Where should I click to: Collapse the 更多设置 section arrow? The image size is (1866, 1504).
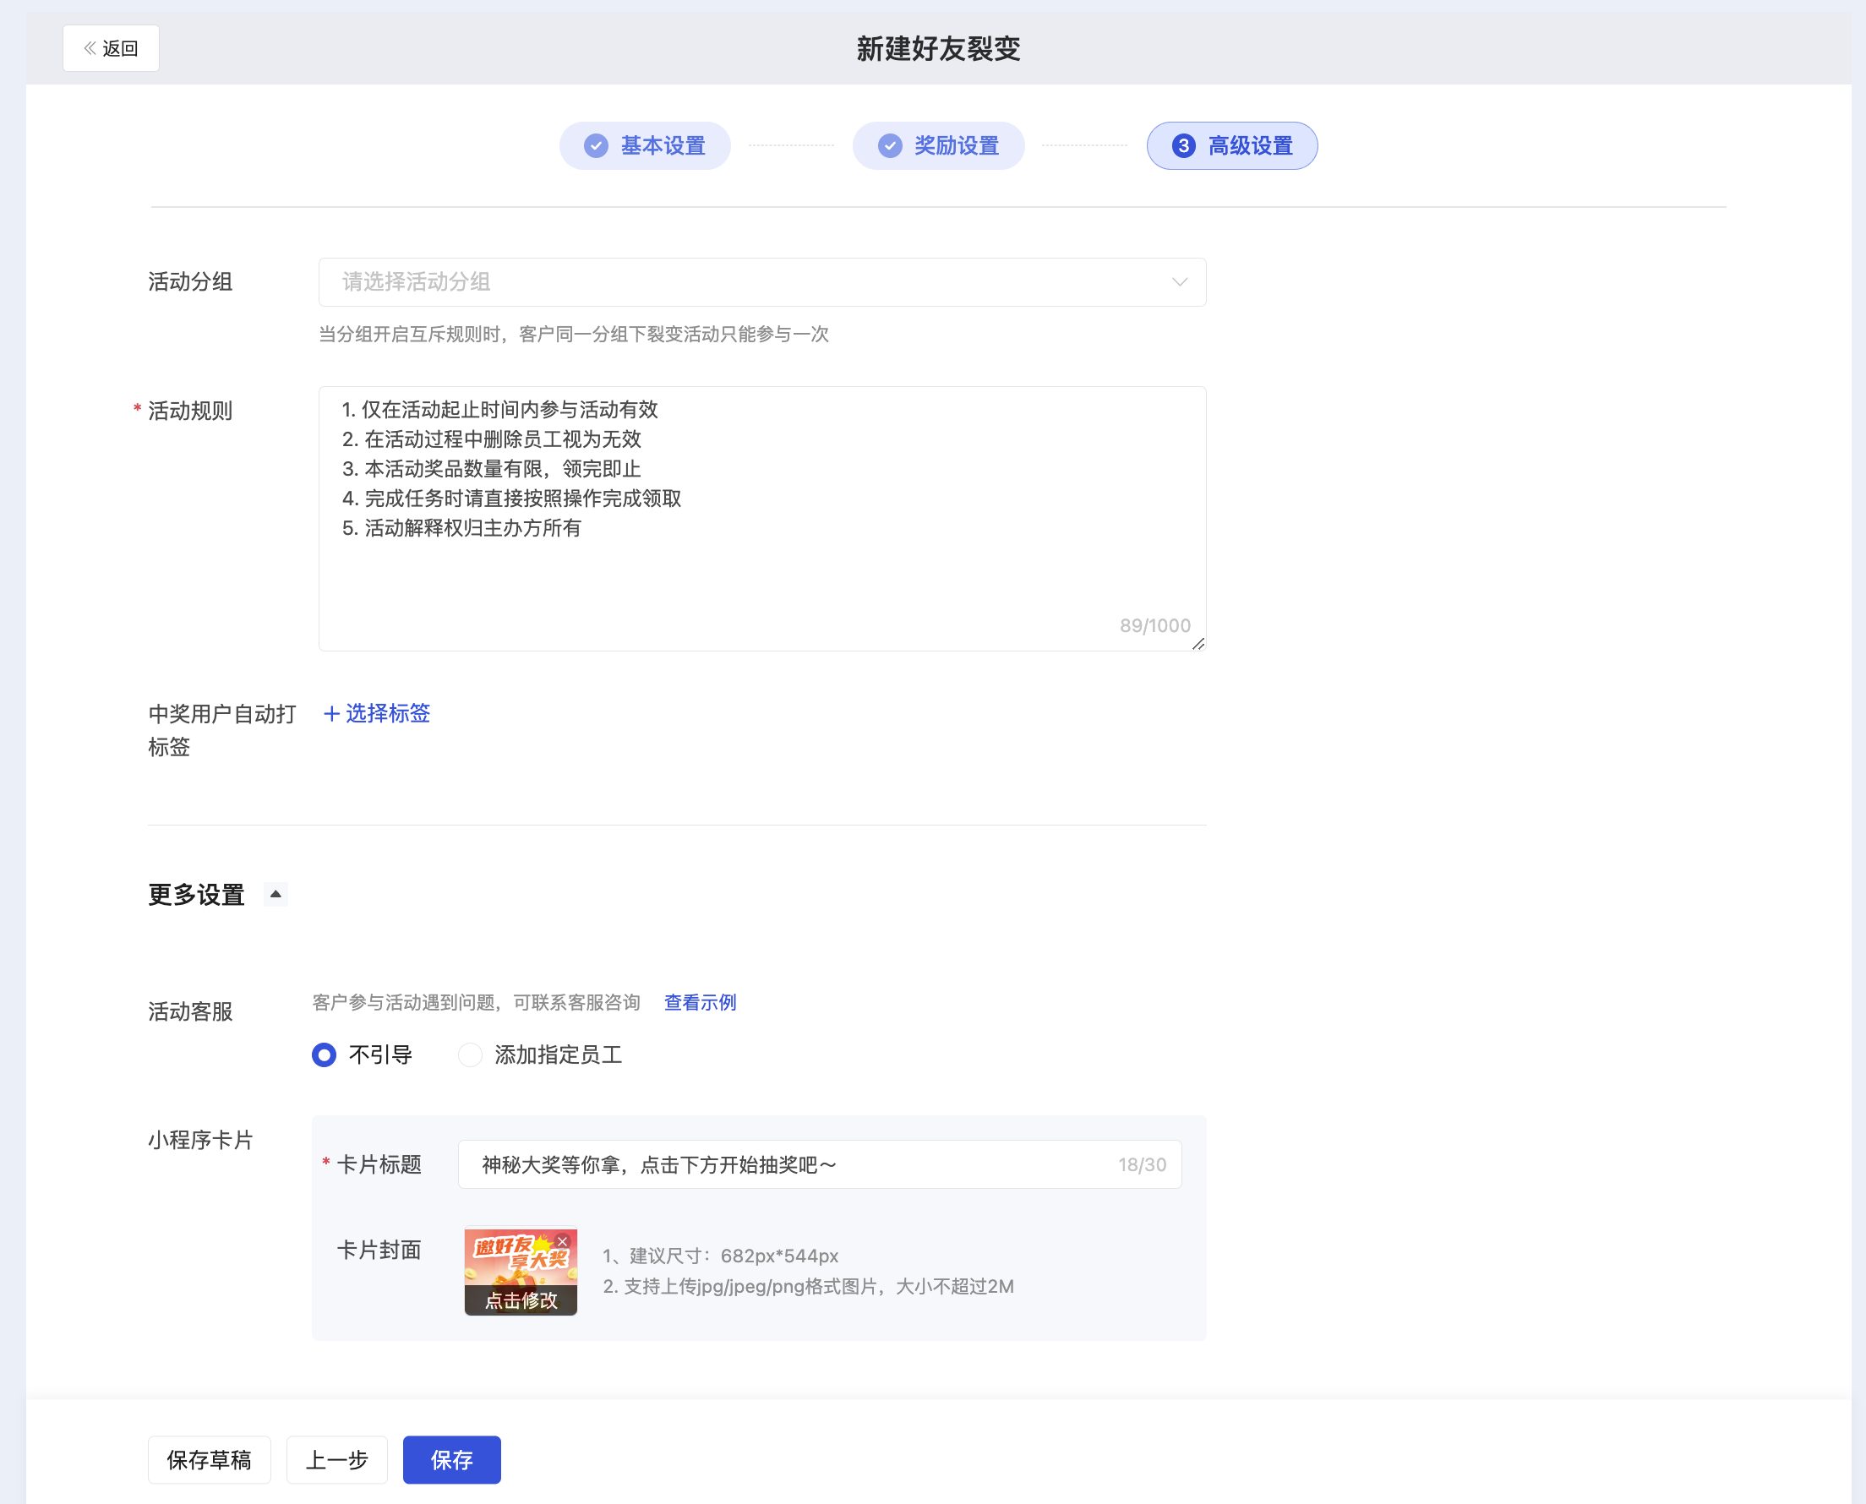pyautogui.click(x=276, y=894)
